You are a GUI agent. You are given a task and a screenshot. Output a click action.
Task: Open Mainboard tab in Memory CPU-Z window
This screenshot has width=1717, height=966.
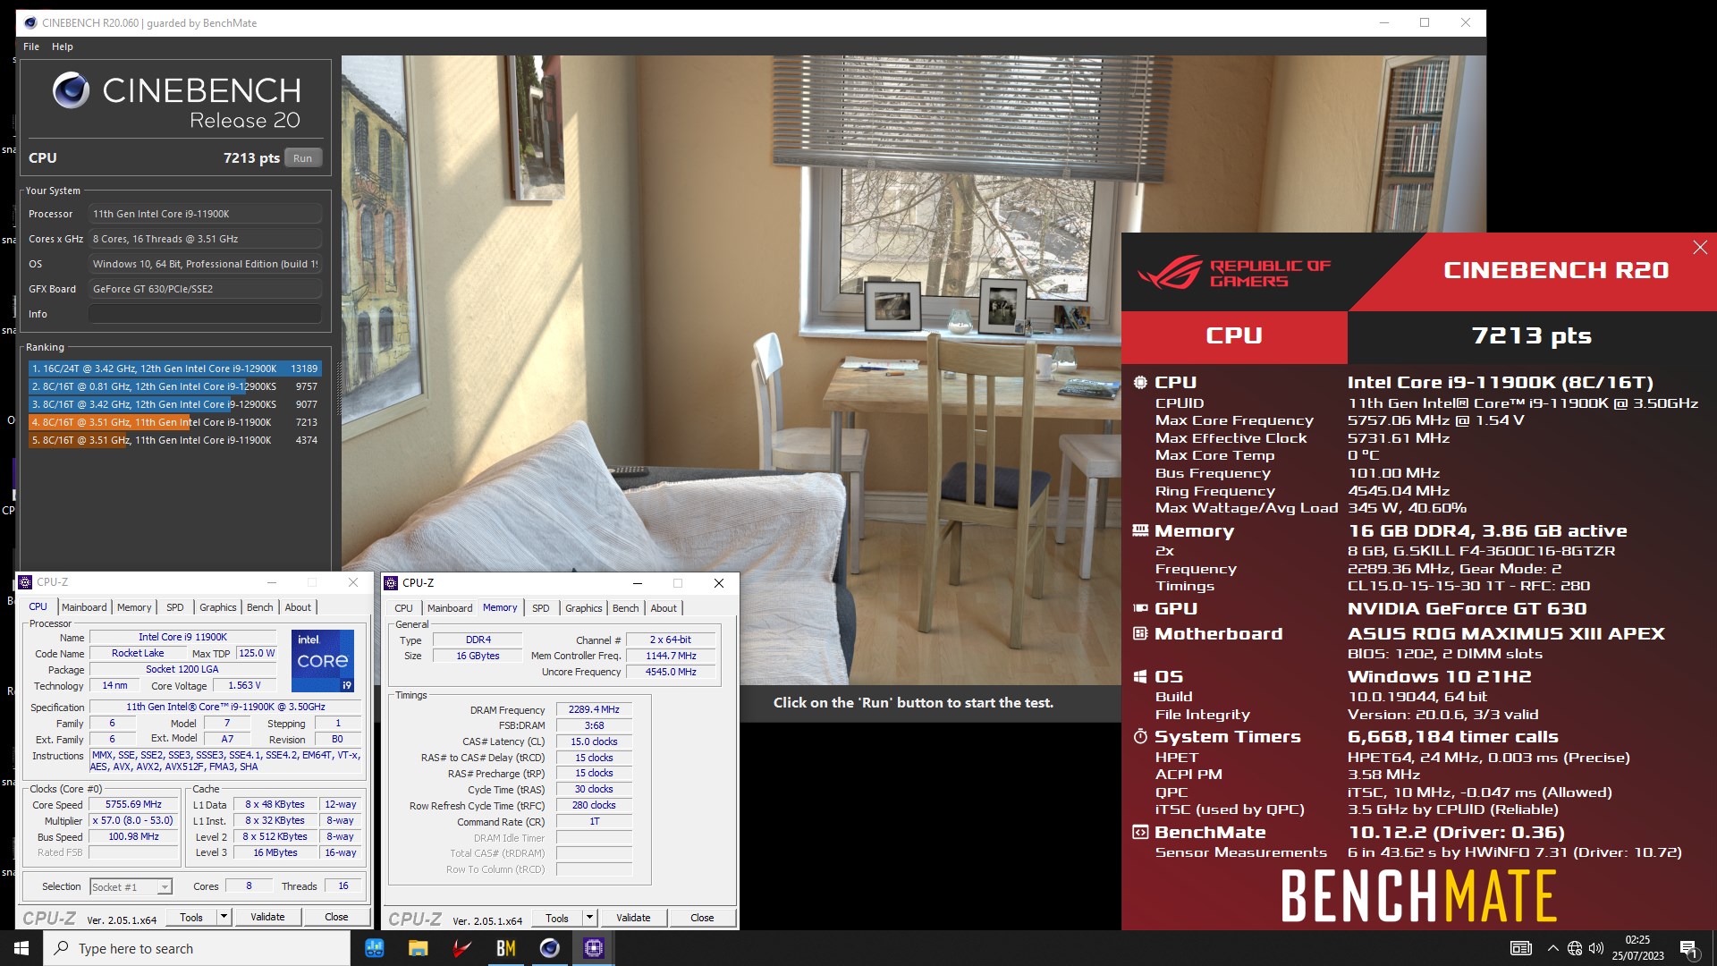coord(450,608)
